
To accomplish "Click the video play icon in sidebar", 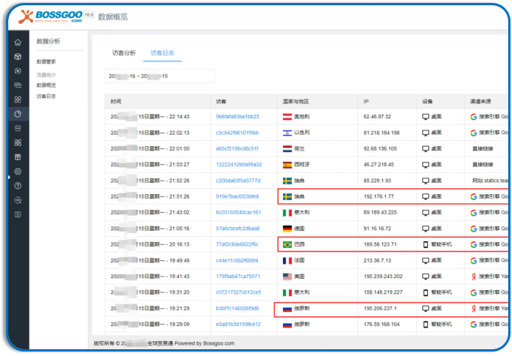I will pyautogui.click(x=18, y=214).
